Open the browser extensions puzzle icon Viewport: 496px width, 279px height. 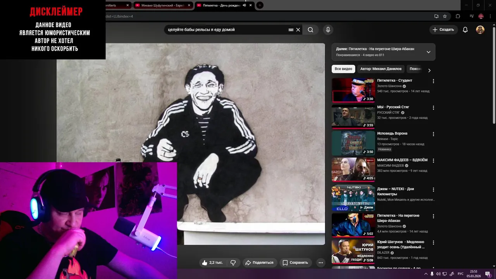coord(458,16)
